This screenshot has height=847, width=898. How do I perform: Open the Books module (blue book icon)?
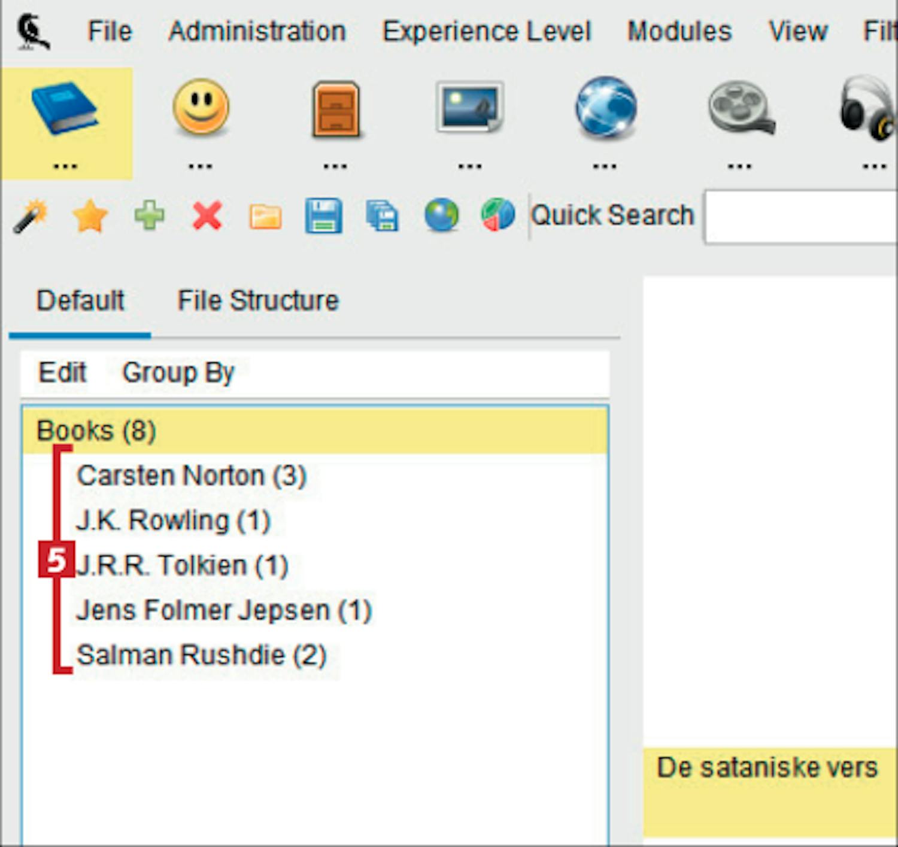pos(65,109)
